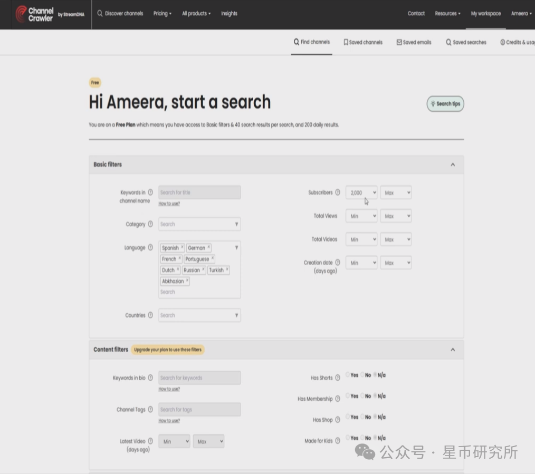Remove the Turkish language tag
This screenshot has width=535, height=474.
tap(227, 269)
